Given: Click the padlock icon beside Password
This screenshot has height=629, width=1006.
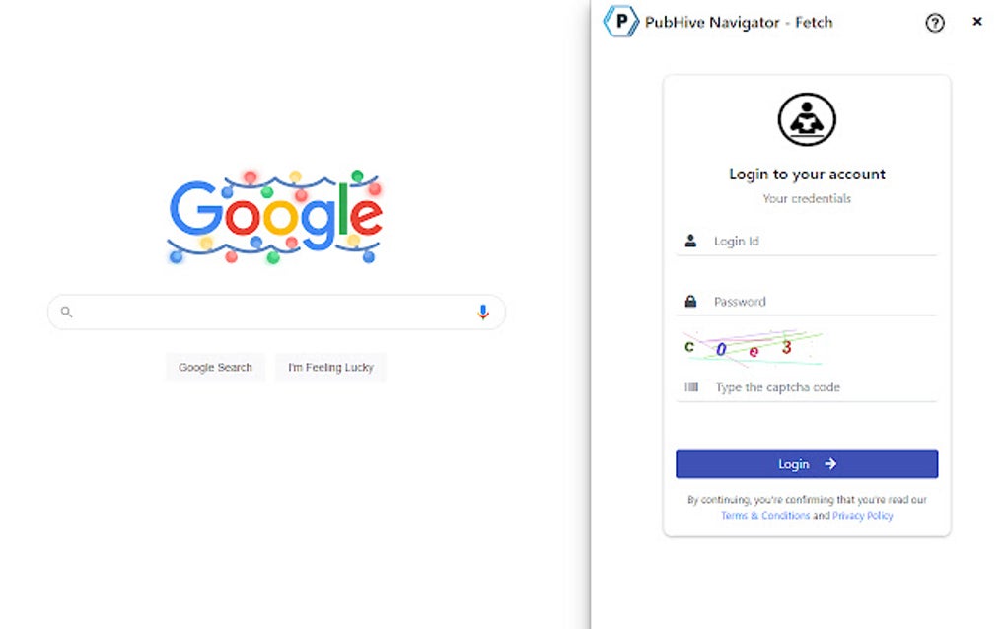Looking at the screenshot, I should click(690, 301).
